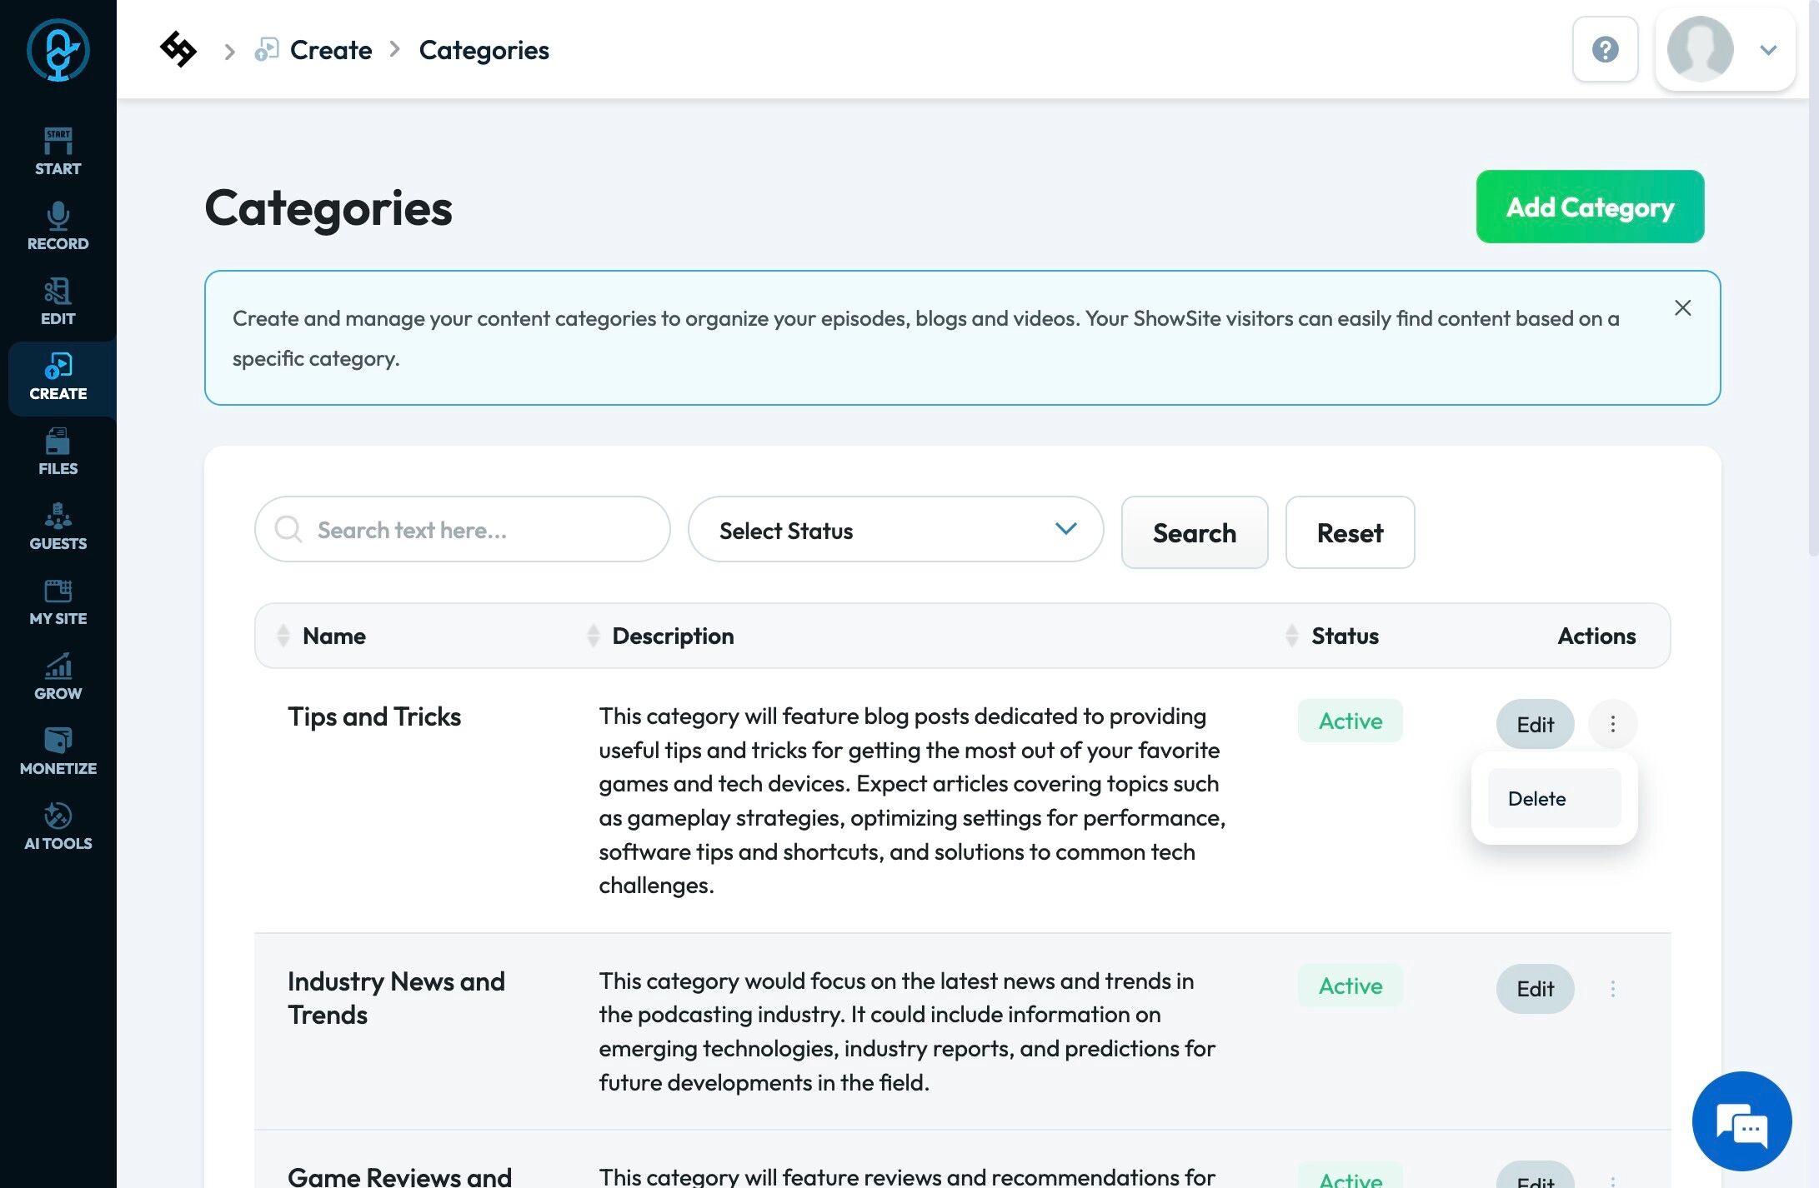Screen dimensions: 1819x1188
Task: Open the Start section in sidebar
Action: pos(58,152)
